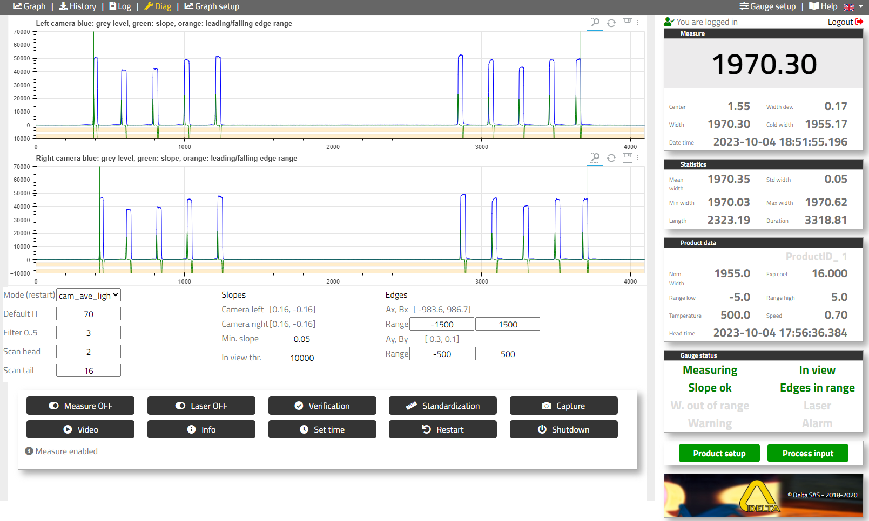Select box zoom tool on right camera chart
The width and height of the screenshot is (869, 521).
tap(595, 157)
